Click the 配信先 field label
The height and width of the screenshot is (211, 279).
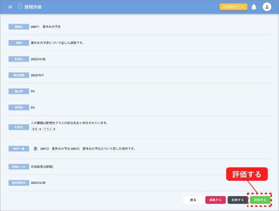tap(19, 127)
